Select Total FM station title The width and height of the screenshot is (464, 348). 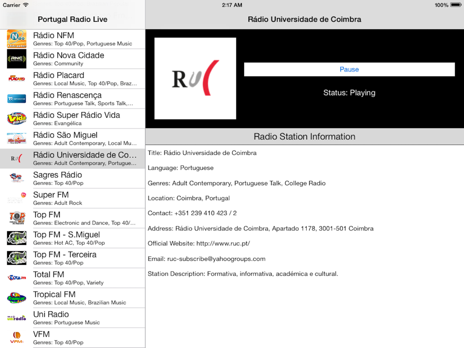tap(49, 274)
